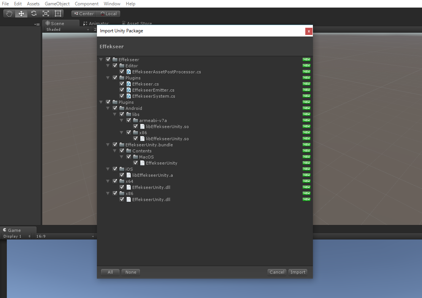Collapse the Plugins folder disclosure triangle
This screenshot has width=422, height=298.
tap(101, 102)
